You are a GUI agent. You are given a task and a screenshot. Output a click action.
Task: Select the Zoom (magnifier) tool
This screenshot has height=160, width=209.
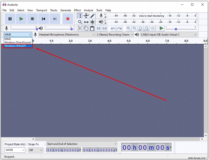80,22
